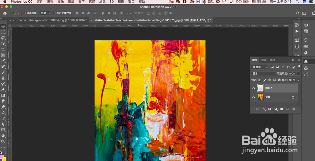Open the 不透明度 slider arrow
The width and height of the screenshot is (315, 161).
pos(298,74)
